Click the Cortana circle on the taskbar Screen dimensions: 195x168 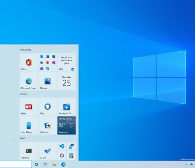[x=36, y=164]
